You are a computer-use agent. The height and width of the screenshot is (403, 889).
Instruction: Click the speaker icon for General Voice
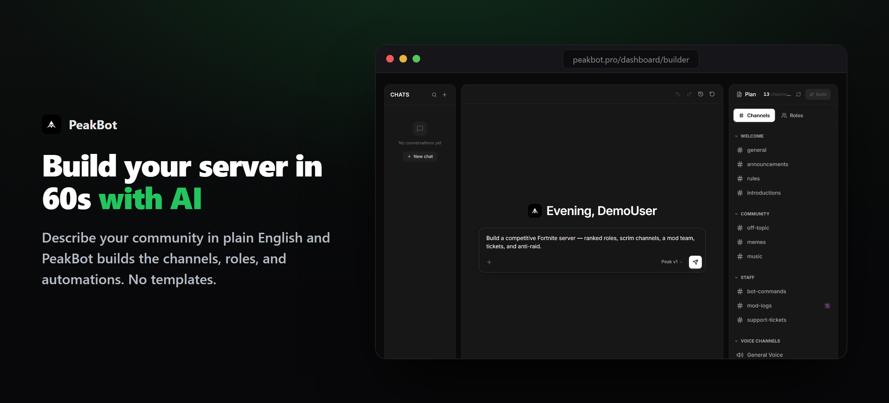(x=740, y=355)
